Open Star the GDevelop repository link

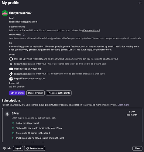point(29,59)
